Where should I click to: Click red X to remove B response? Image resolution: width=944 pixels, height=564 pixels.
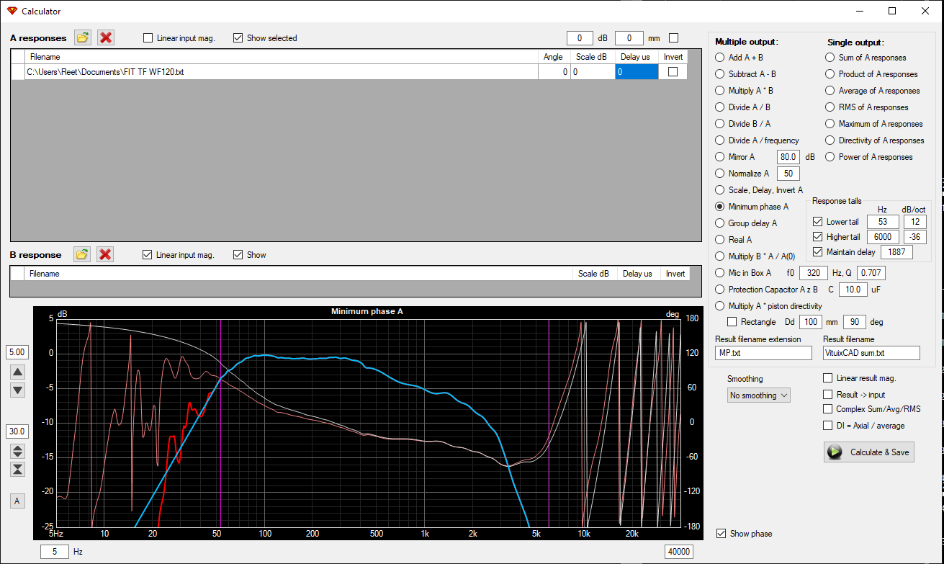[x=106, y=254]
